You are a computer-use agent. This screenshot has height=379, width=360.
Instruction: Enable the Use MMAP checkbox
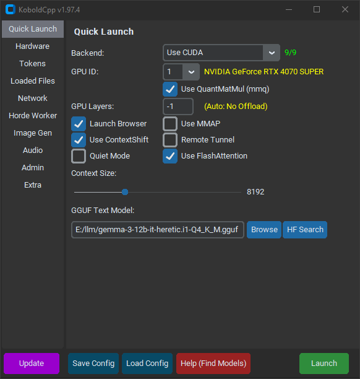(x=170, y=124)
